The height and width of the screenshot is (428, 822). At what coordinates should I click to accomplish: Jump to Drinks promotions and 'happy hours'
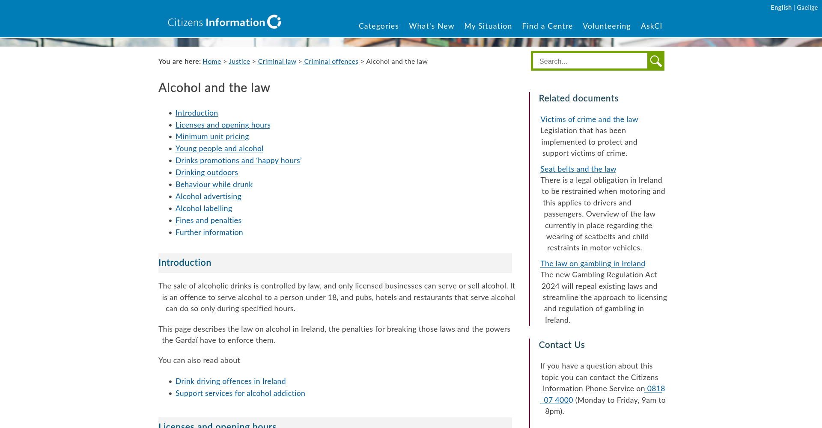pos(238,160)
